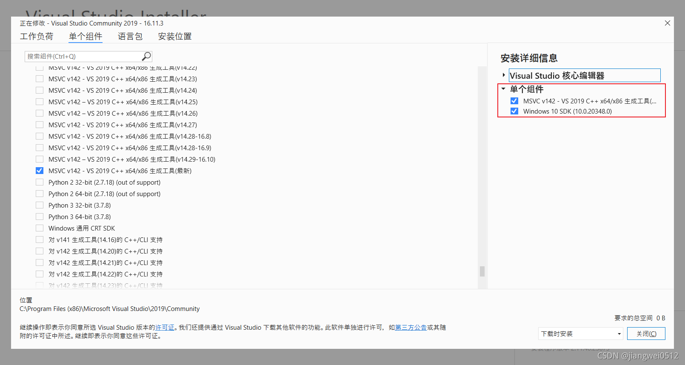This screenshot has width=685, height=365.
Task: Click the 关闭(C) button
Action: pyautogui.click(x=646, y=334)
